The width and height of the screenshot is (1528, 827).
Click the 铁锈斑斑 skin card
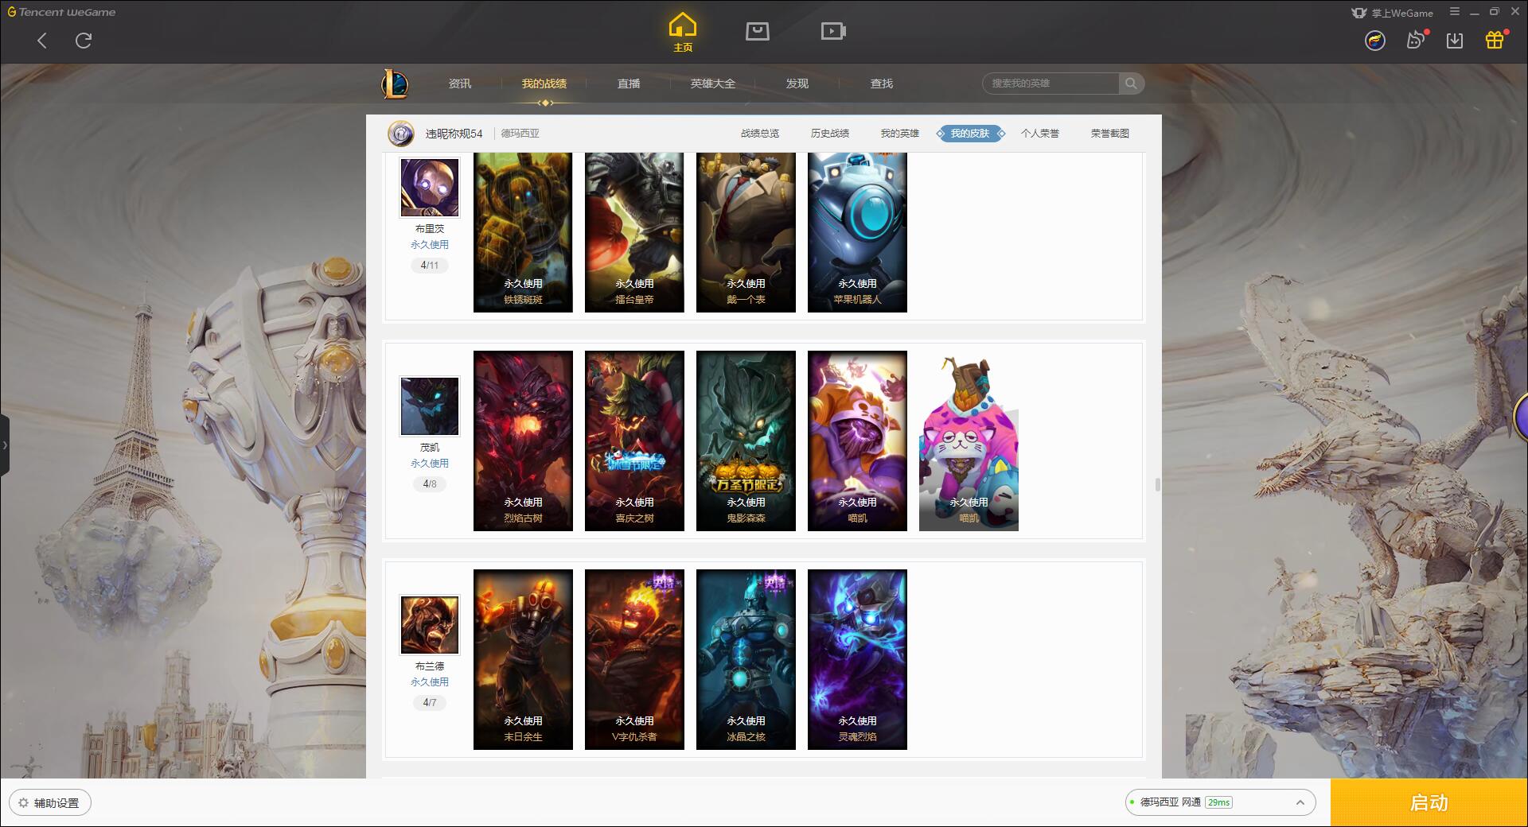(x=523, y=232)
